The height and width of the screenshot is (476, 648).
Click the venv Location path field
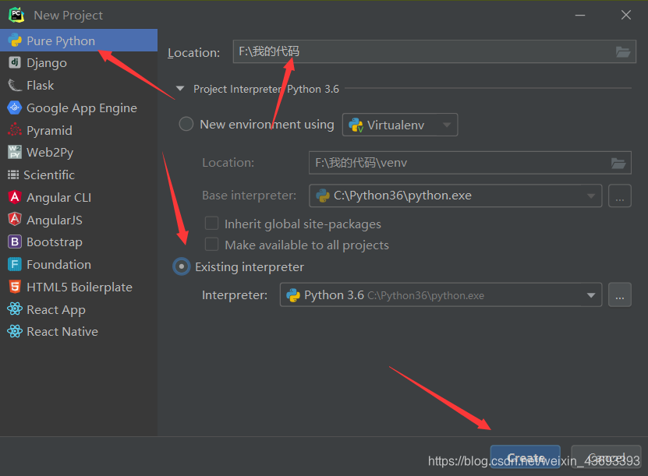(470, 163)
